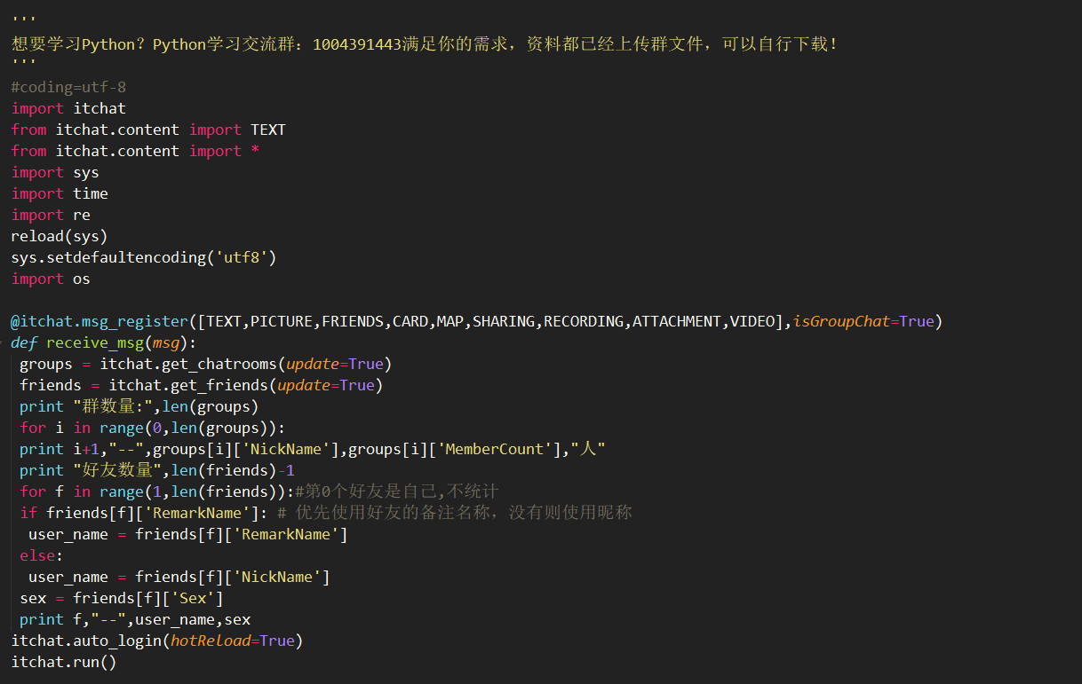Viewport: 1082px width, 684px height.
Task: Click the '@itchat.msg_register' decorator name
Action: coord(99,321)
